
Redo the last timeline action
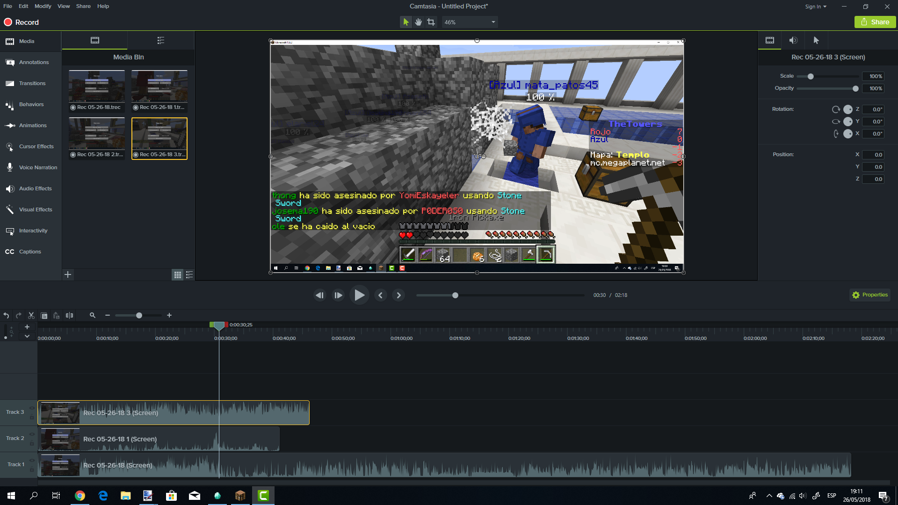19,316
